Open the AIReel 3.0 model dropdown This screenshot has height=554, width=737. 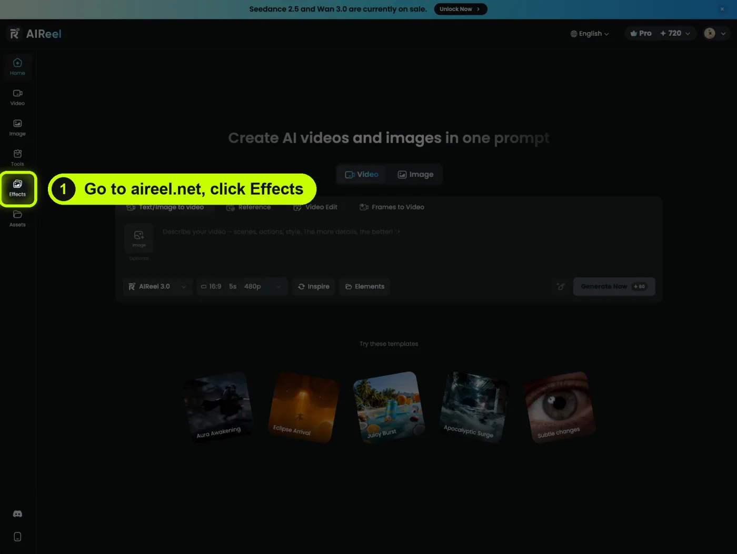pyautogui.click(x=158, y=286)
